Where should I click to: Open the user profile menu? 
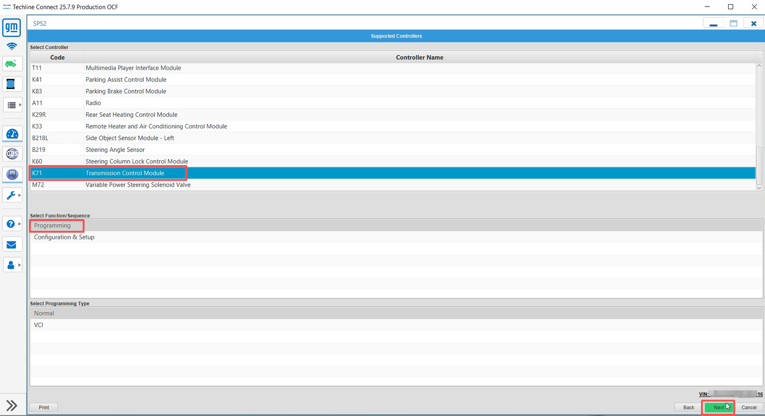(12, 265)
